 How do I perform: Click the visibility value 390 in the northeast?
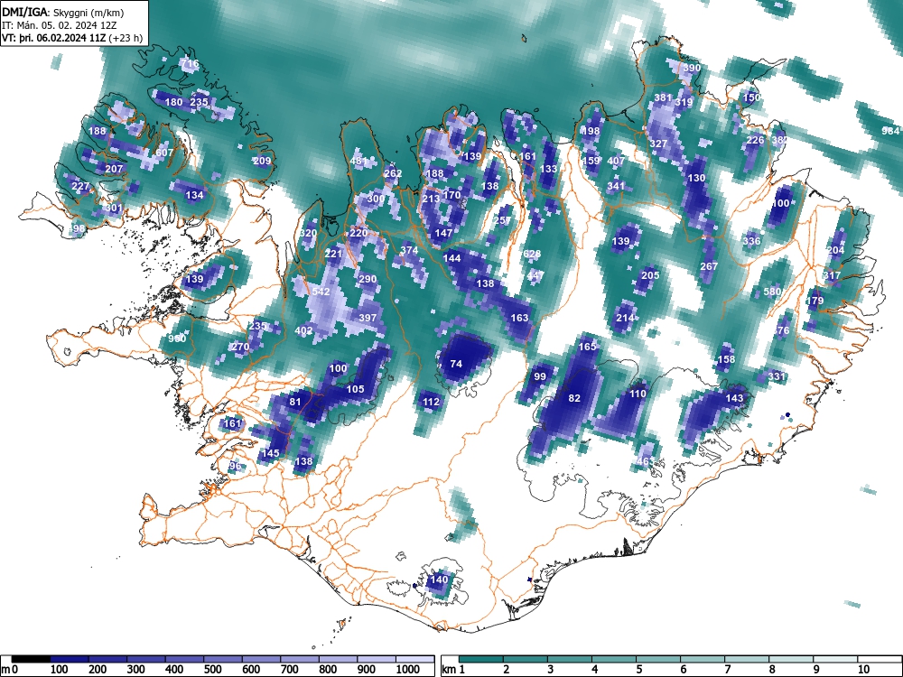click(692, 68)
